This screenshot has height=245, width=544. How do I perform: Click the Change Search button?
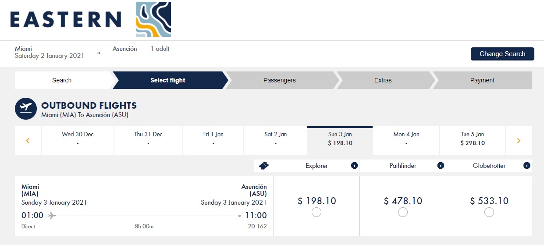click(502, 54)
